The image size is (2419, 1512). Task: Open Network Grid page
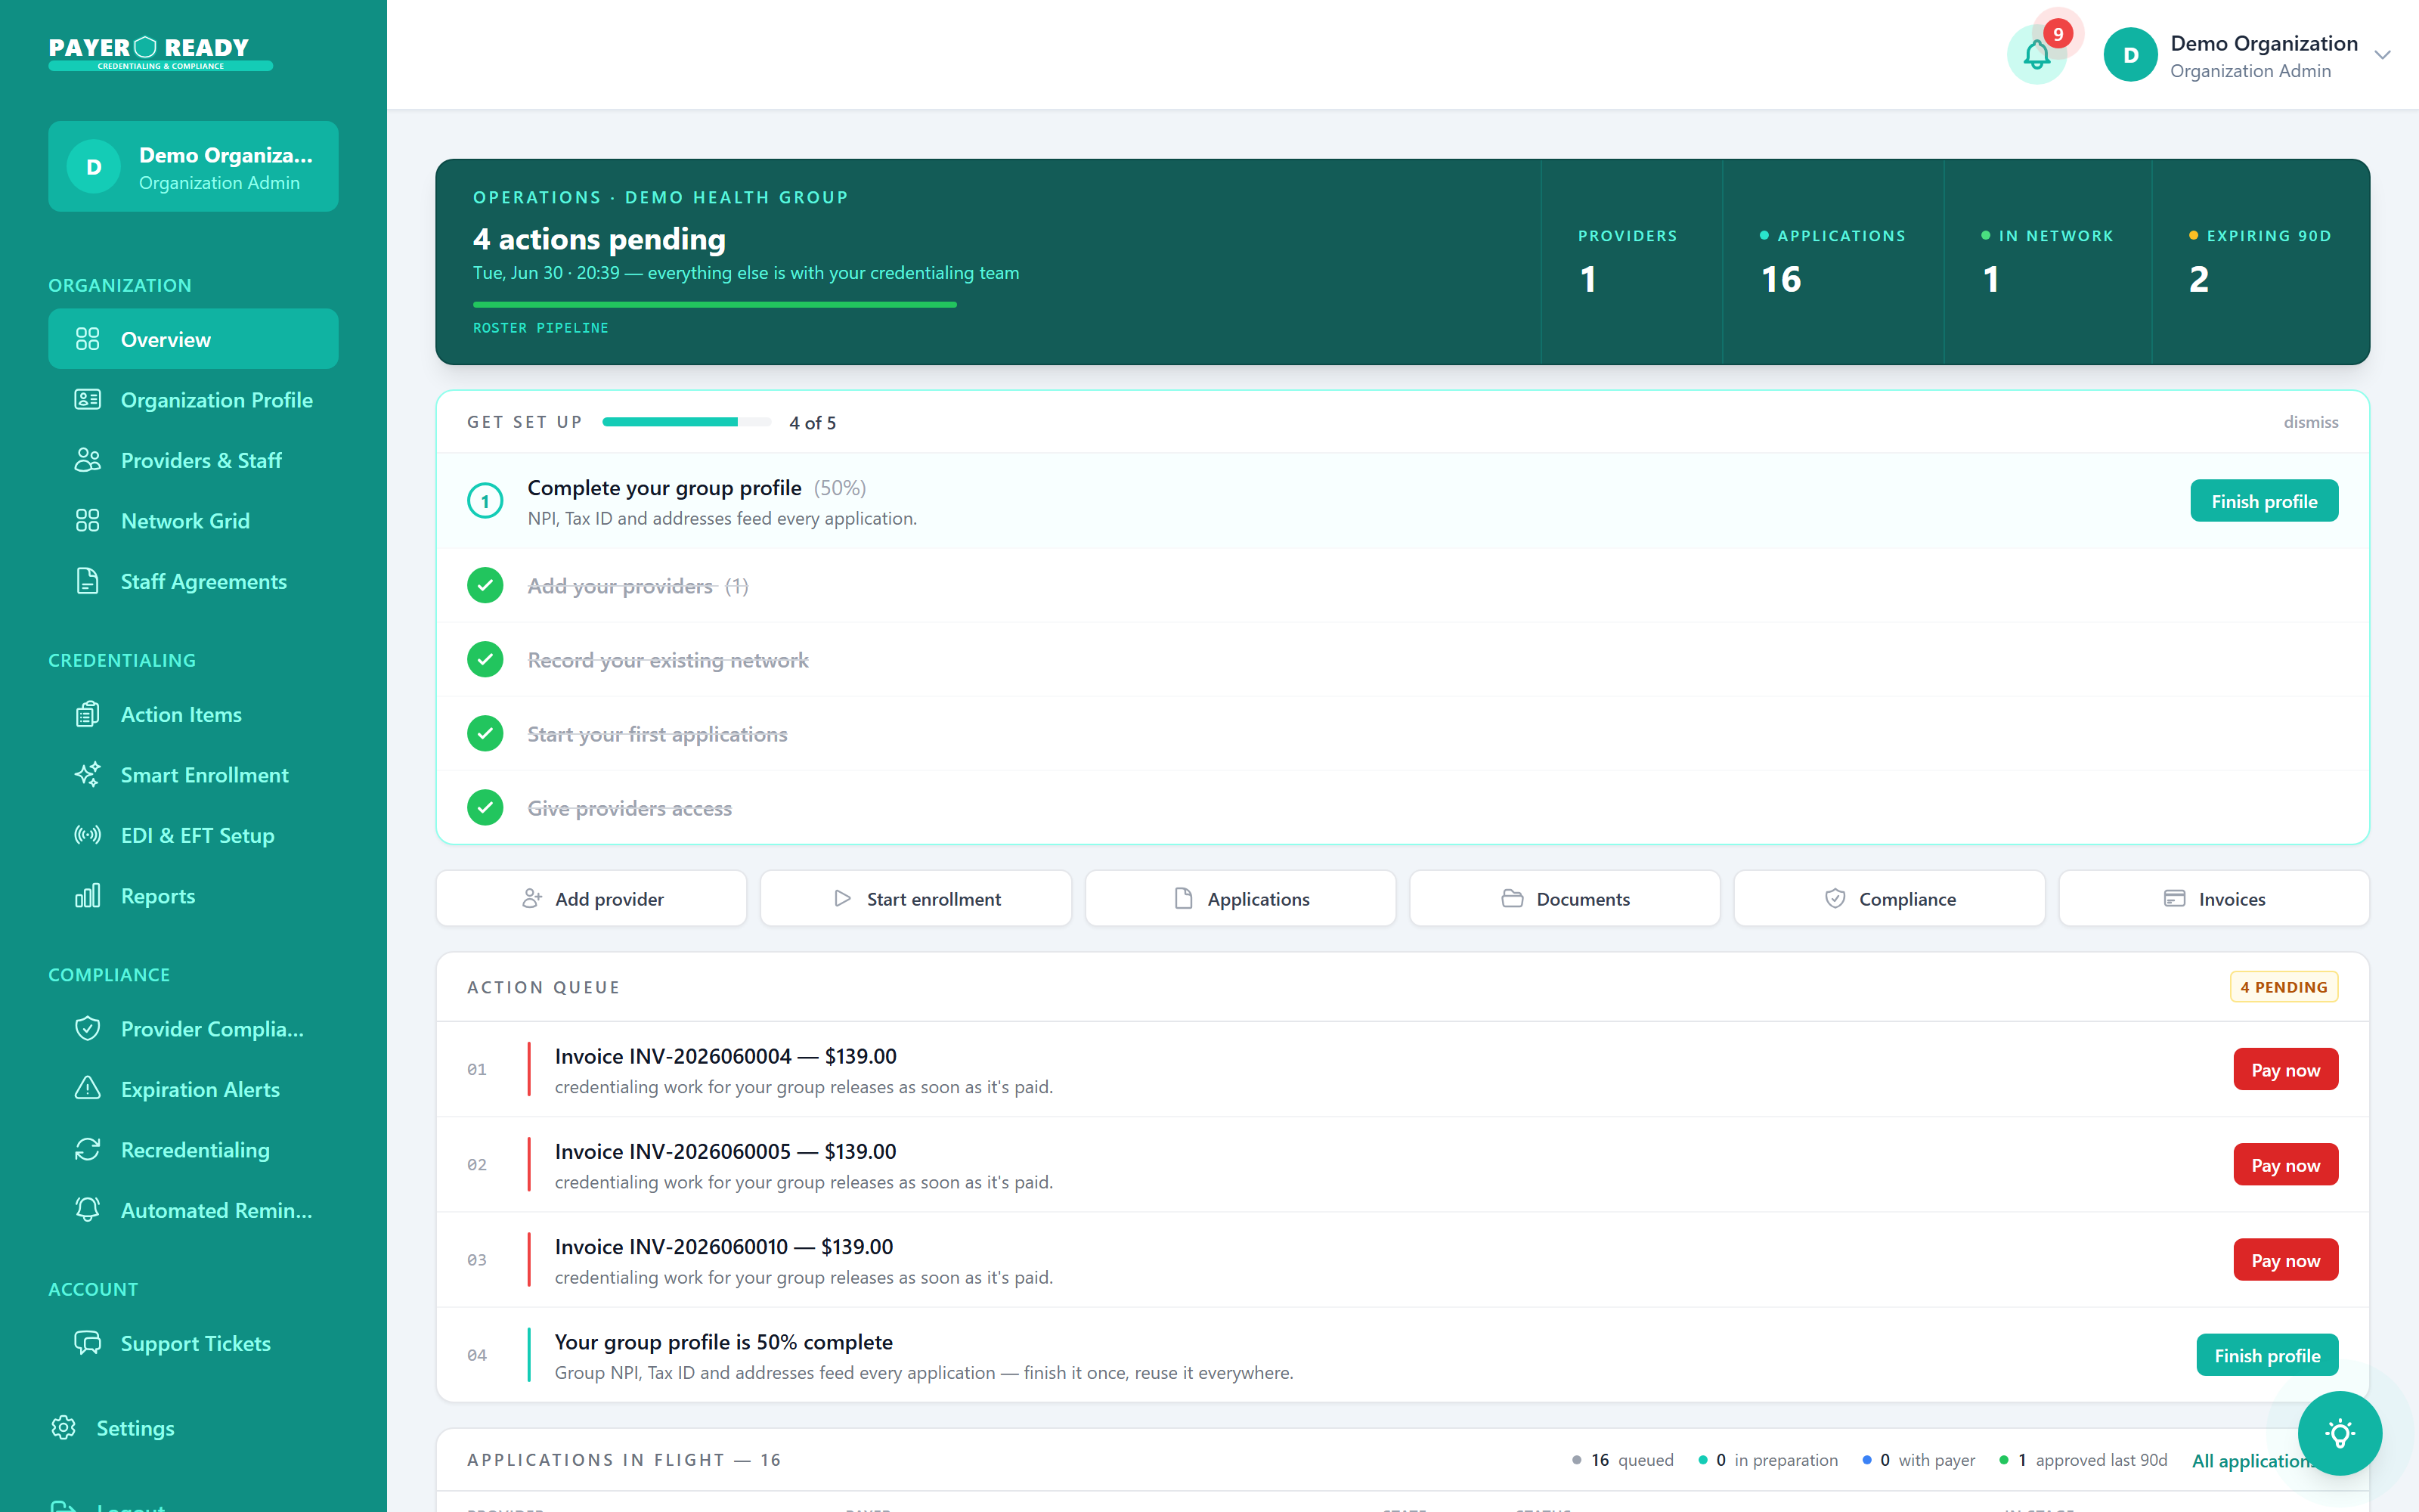[x=193, y=520]
